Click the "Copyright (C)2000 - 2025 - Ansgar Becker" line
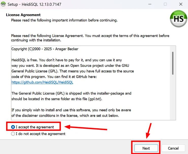188x154 pixels. (45, 49)
